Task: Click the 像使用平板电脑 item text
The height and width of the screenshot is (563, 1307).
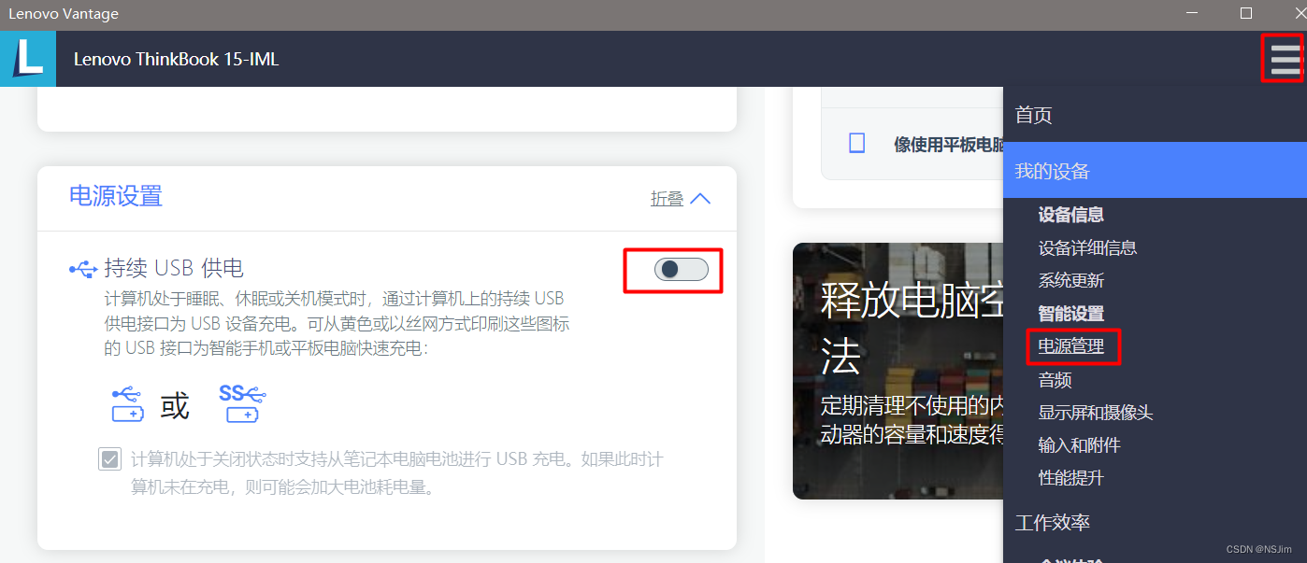Action: point(949,144)
